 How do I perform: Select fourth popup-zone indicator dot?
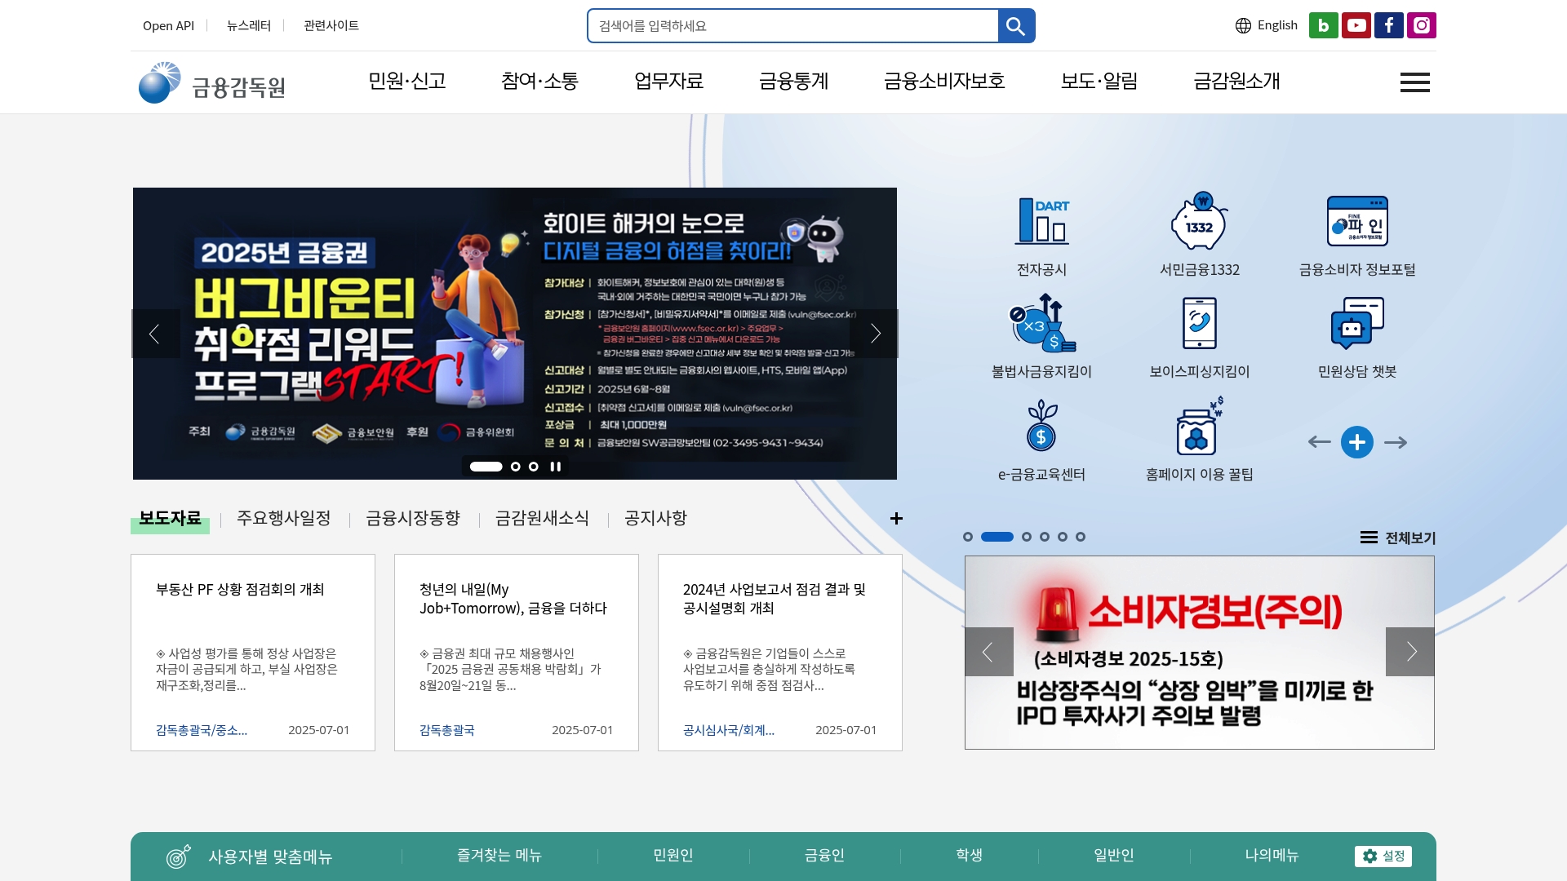pos(1045,537)
